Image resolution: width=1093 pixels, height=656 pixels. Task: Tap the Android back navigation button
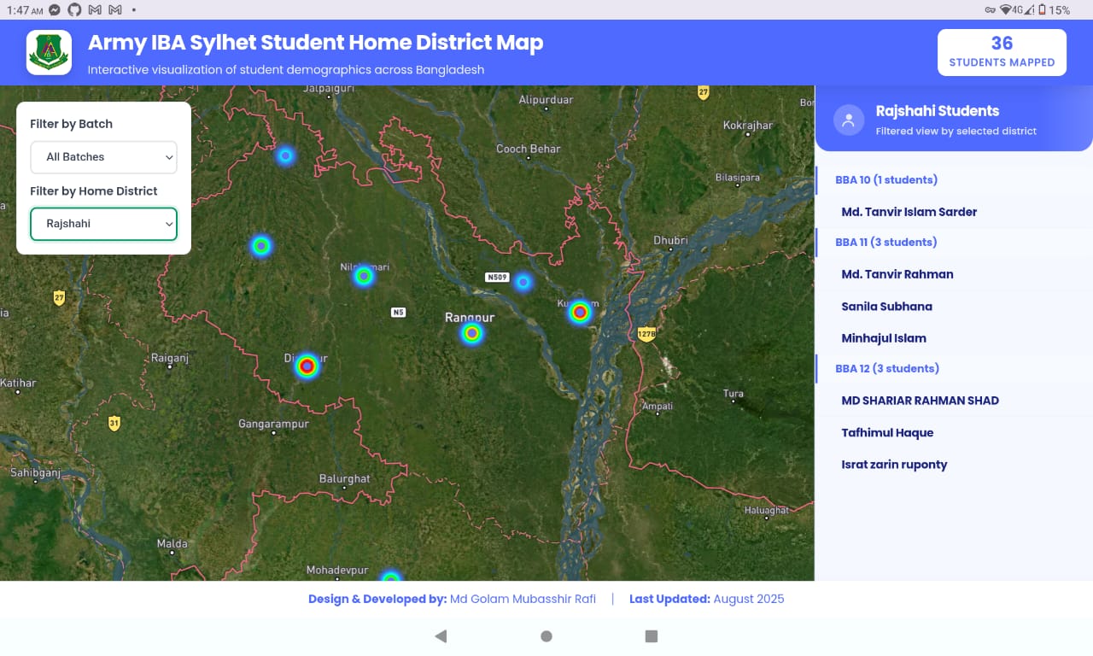click(441, 636)
